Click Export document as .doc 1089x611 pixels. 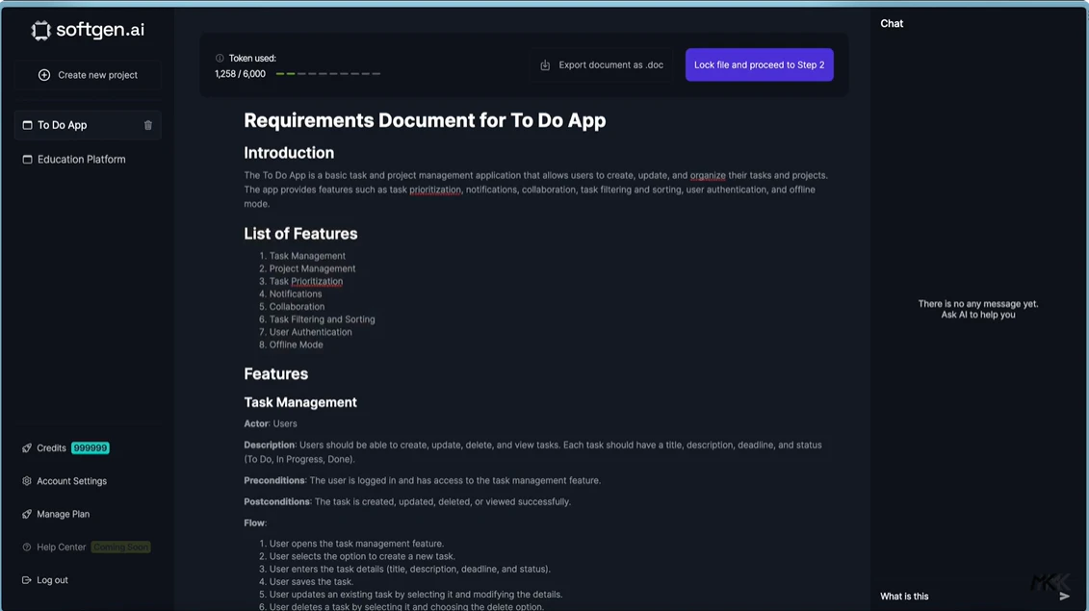click(x=610, y=64)
